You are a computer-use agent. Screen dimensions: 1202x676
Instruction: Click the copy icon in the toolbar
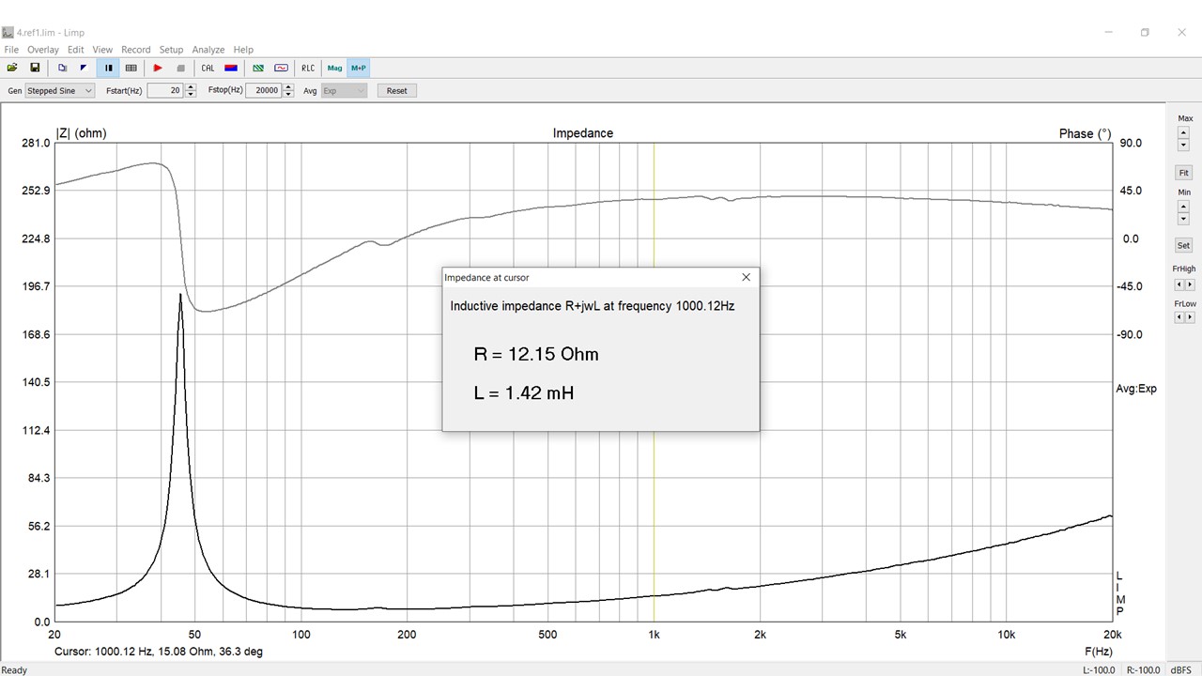click(x=62, y=68)
